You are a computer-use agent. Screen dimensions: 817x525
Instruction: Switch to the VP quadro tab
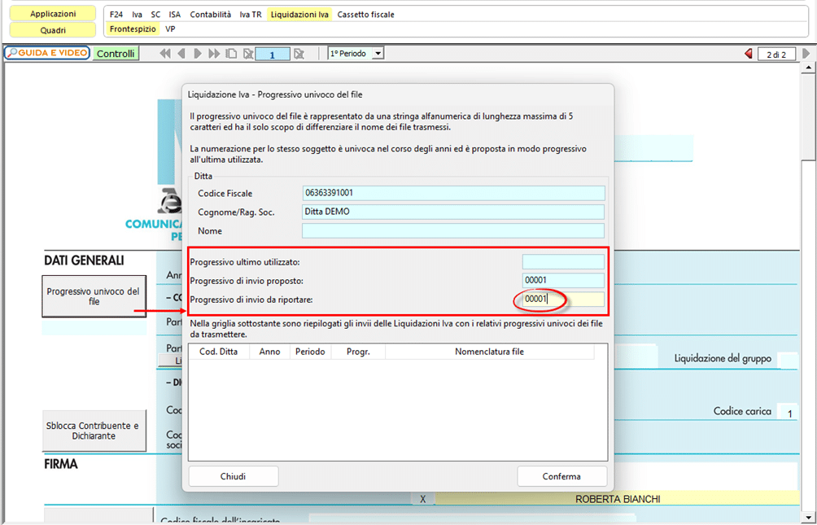click(x=170, y=28)
